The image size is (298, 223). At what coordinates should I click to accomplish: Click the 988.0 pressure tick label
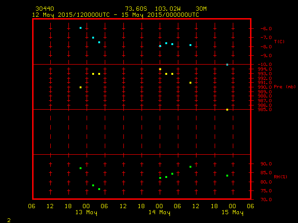[x=265, y=96]
